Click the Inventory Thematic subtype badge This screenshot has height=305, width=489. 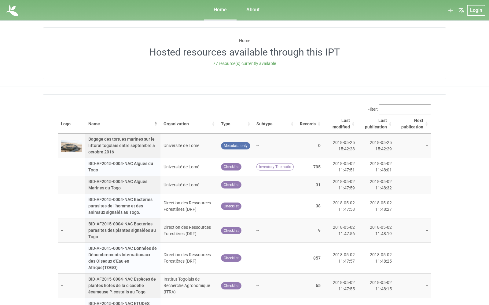[275, 167]
